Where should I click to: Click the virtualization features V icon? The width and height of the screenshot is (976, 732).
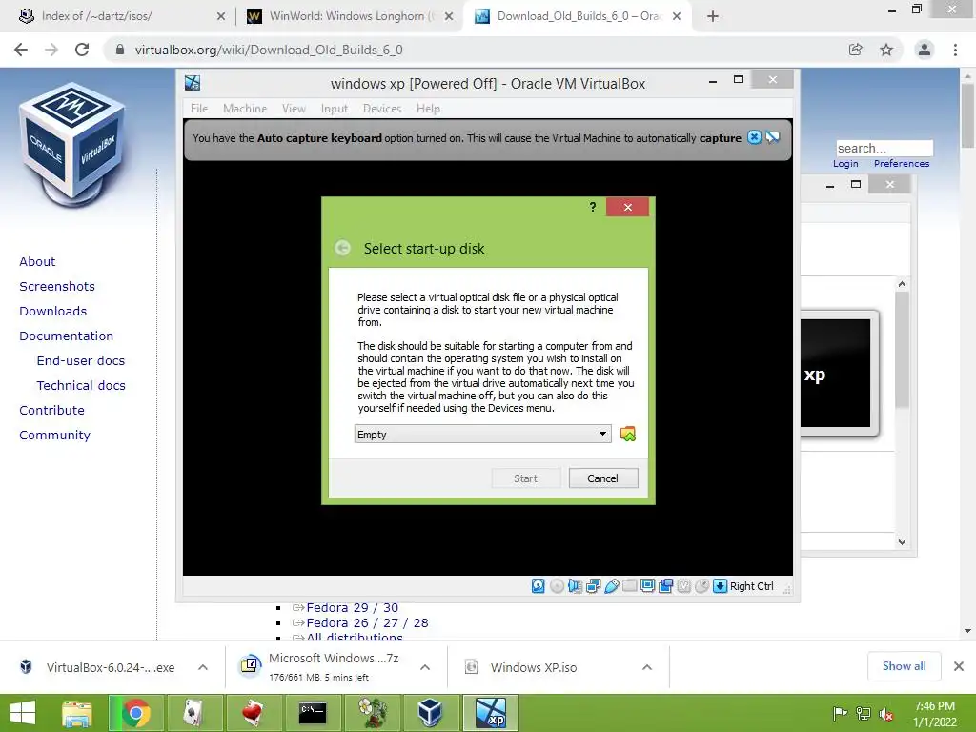tap(683, 586)
